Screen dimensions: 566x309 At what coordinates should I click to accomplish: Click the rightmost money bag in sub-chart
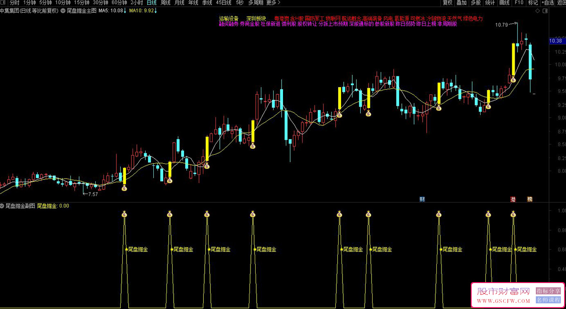513,214
